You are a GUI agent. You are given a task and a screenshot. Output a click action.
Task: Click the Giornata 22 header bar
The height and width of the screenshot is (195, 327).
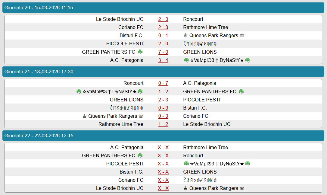(x=163, y=136)
